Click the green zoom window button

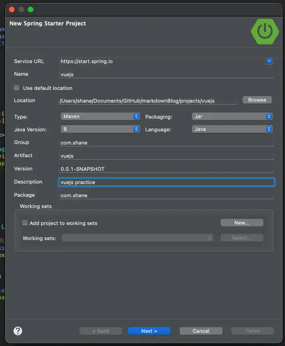[x=31, y=9]
